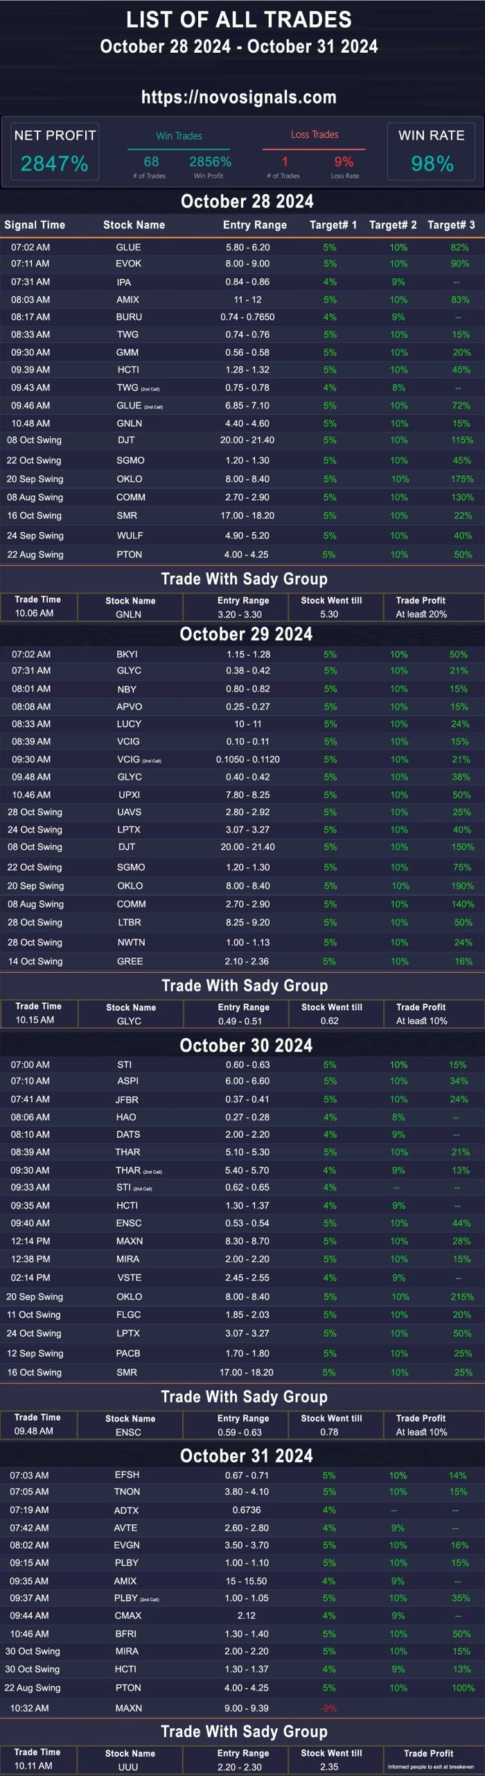Click the 07:02 AM GLUE trade row

(x=242, y=247)
